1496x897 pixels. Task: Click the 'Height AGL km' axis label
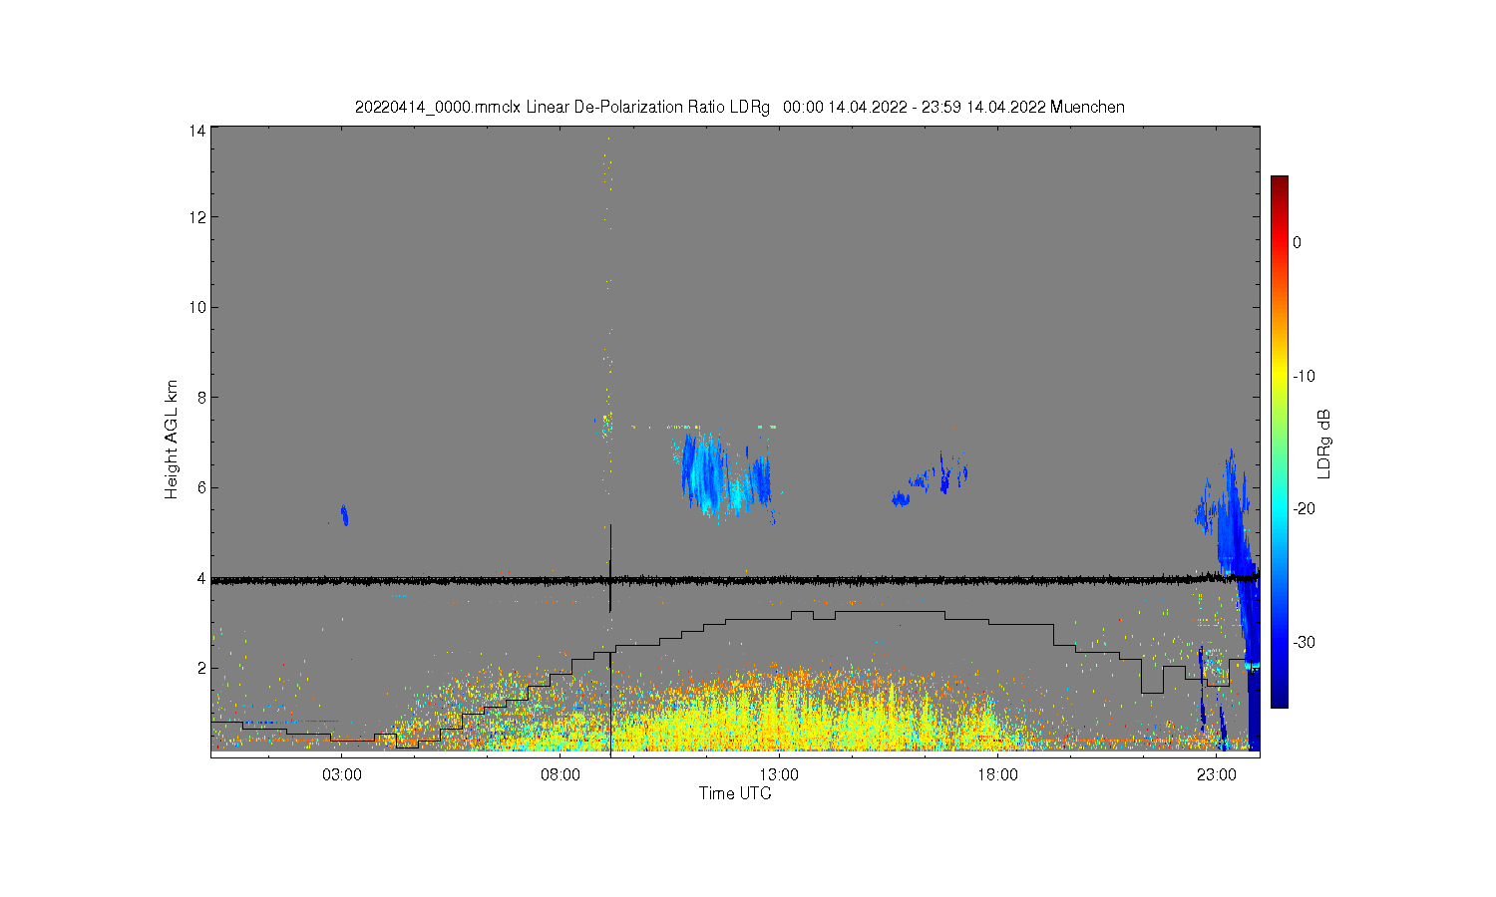[172, 439]
